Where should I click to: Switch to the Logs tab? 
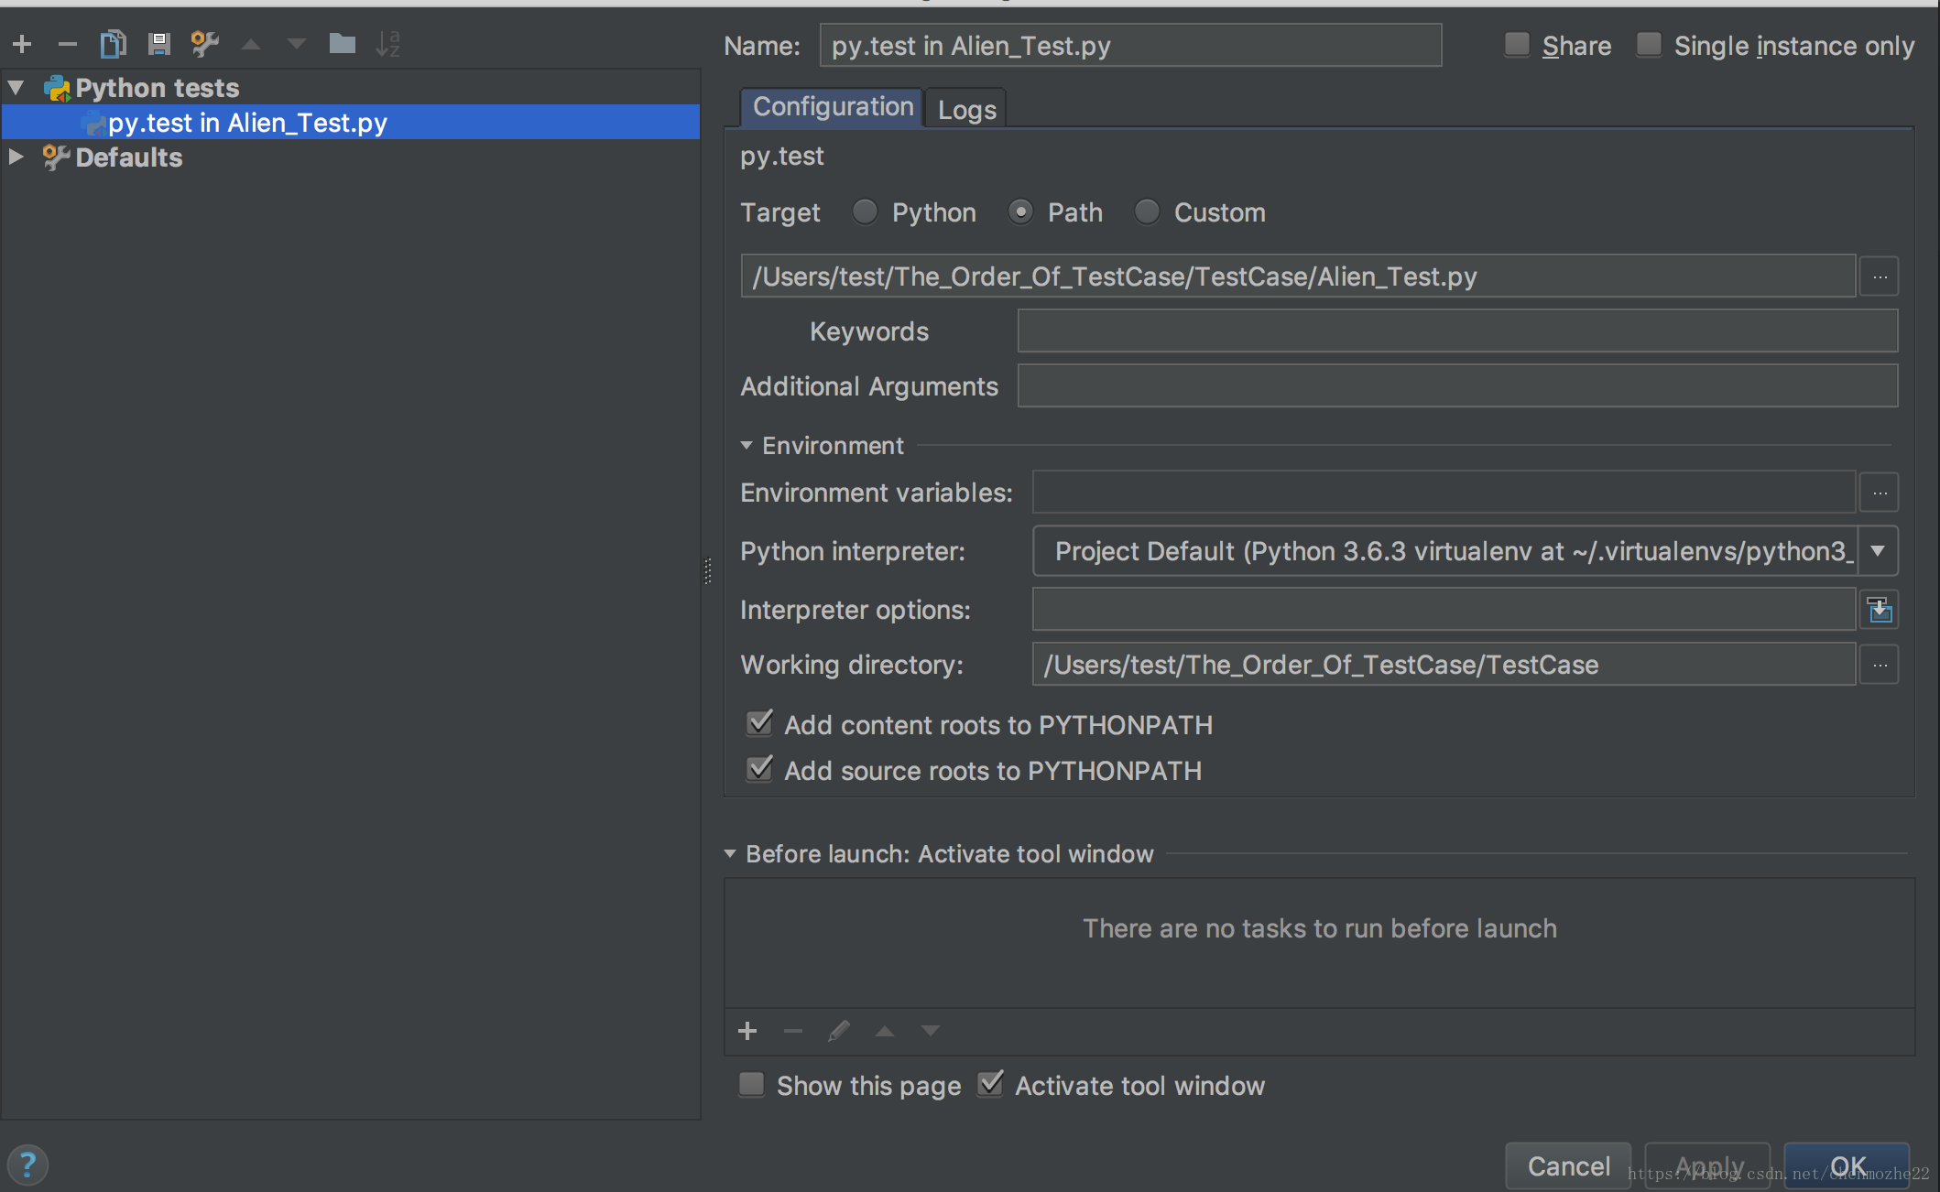pyautogui.click(x=968, y=108)
